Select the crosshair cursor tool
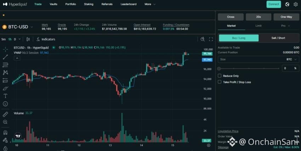The width and height of the screenshot is (301, 151). pyautogui.click(x=5, y=49)
